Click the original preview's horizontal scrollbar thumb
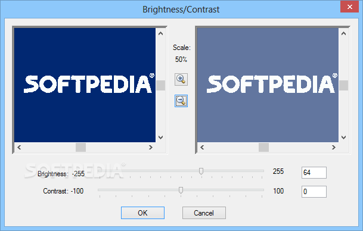363x231 pixels. (81, 147)
